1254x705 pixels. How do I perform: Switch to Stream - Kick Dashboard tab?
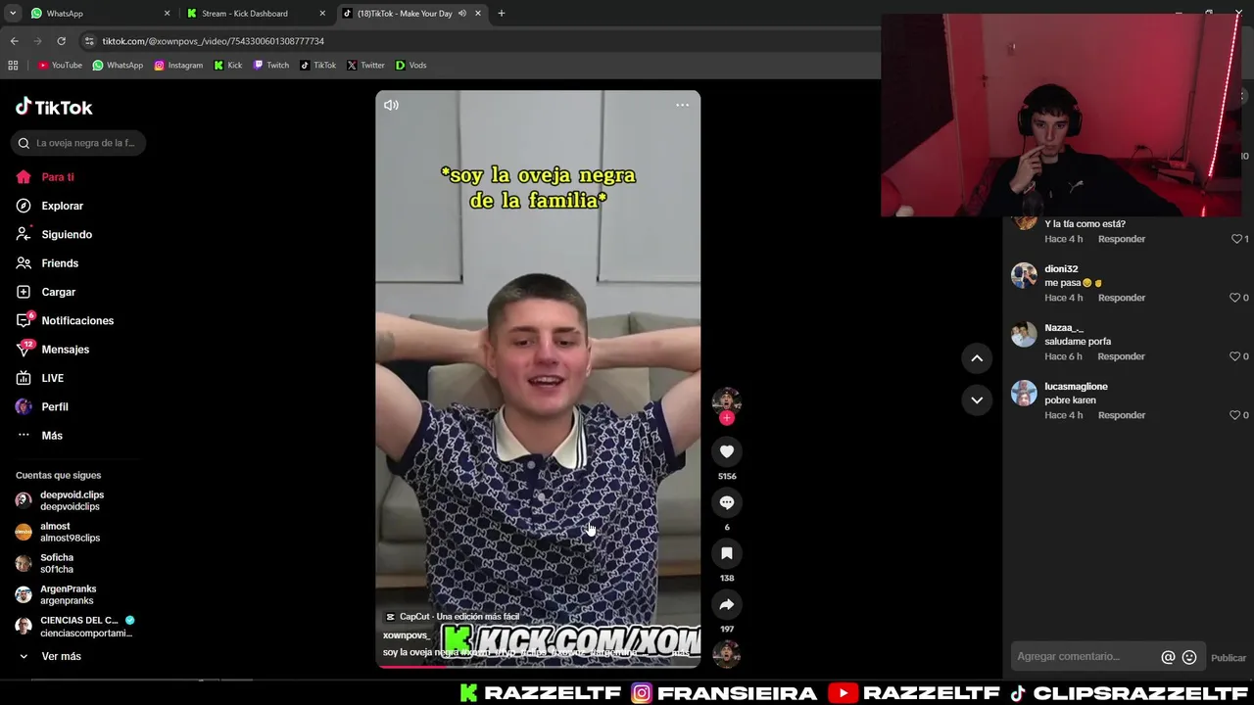click(x=255, y=14)
